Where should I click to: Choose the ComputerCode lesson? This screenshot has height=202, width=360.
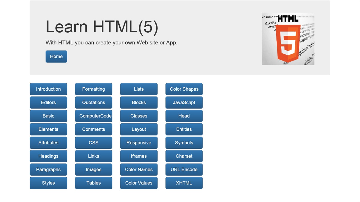click(x=93, y=116)
